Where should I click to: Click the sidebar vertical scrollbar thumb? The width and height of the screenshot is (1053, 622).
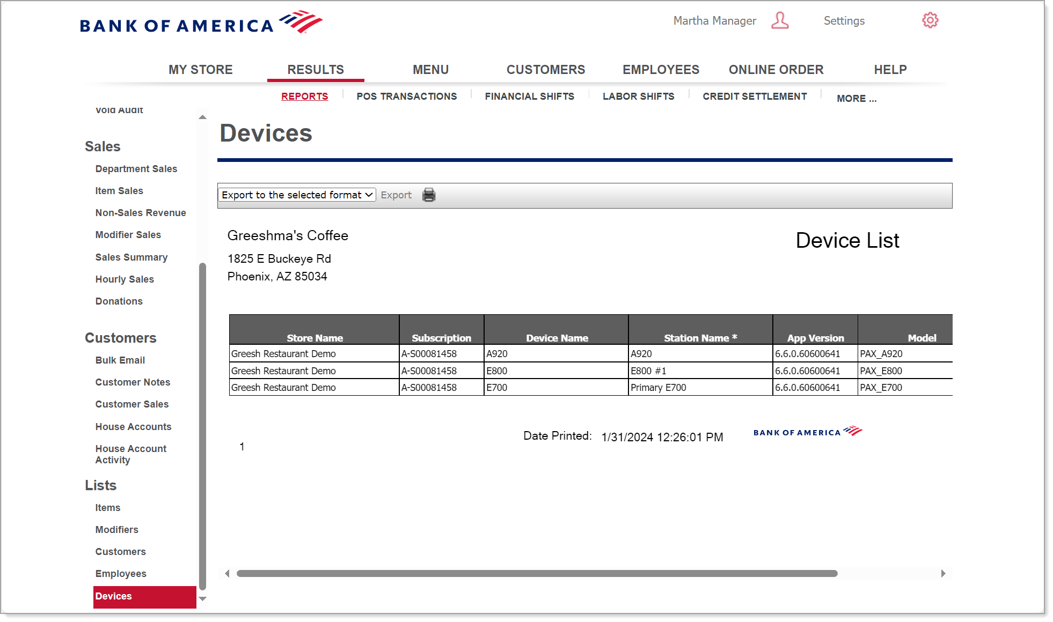click(202, 426)
